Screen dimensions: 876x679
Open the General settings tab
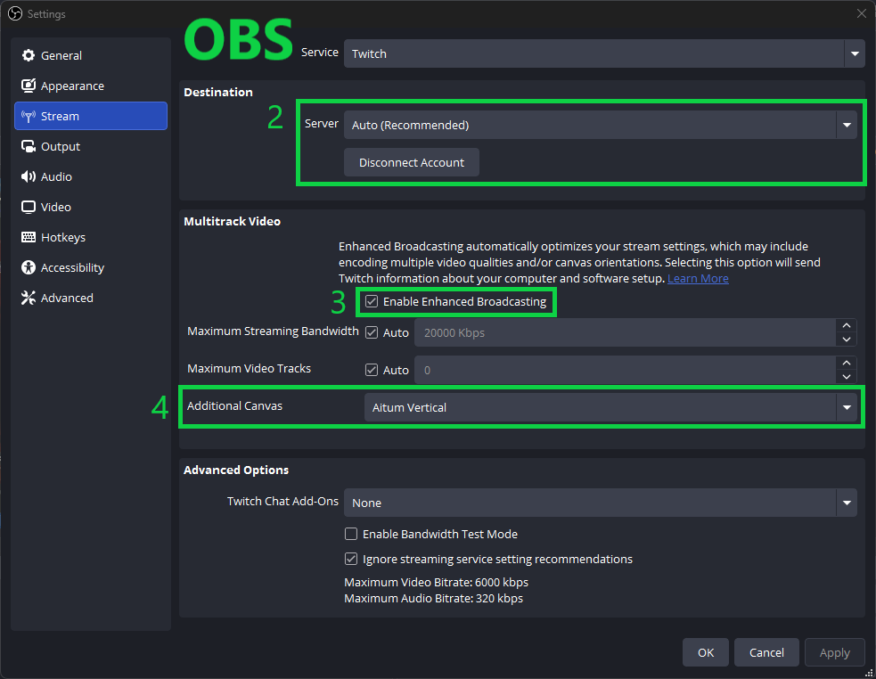pos(91,55)
